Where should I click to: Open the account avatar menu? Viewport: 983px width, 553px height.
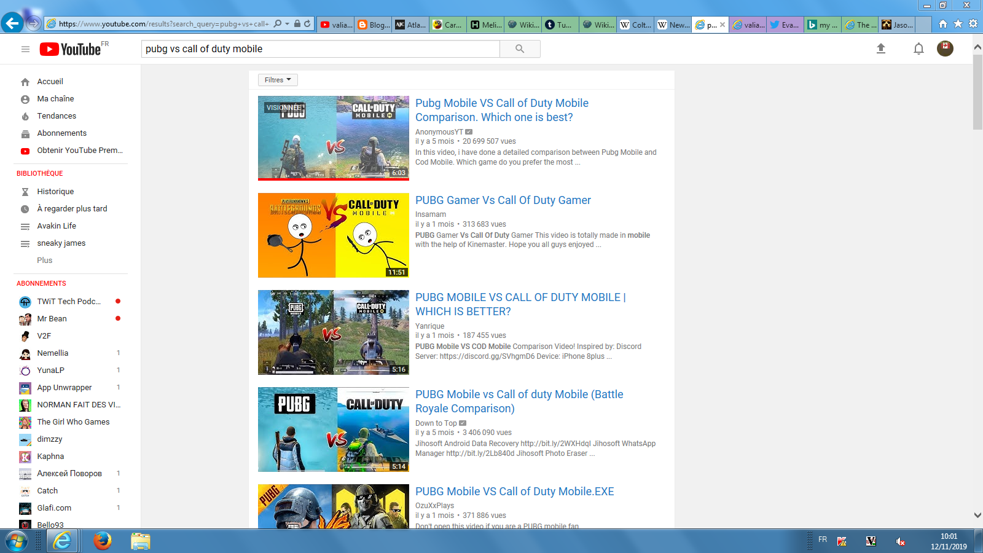945,49
